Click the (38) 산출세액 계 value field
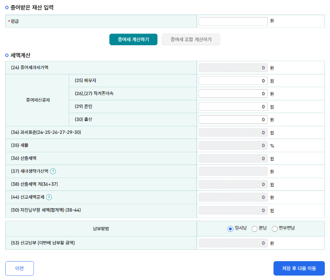The height and width of the screenshot is (280, 330). coord(233,184)
